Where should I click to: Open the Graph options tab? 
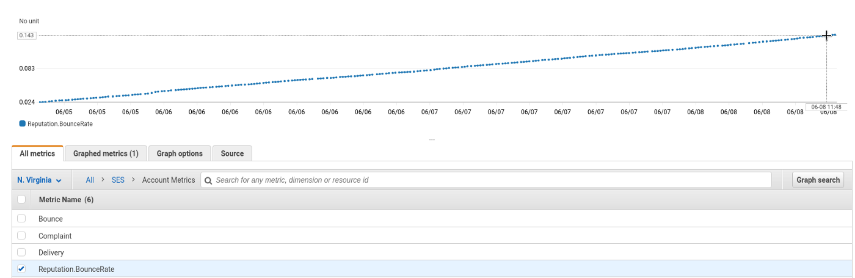[180, 153]
